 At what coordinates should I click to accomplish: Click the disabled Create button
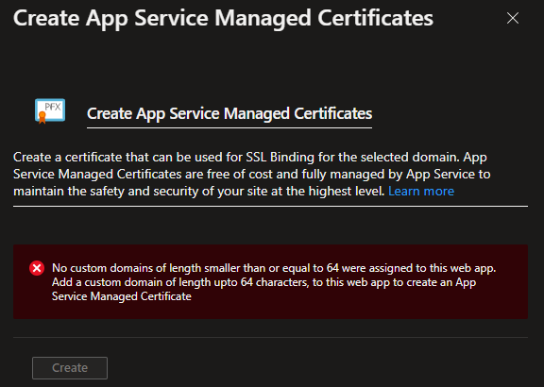click(x=70, y=368)
